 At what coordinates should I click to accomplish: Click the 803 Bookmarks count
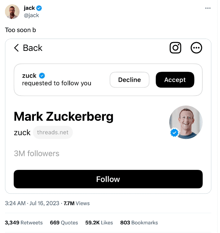click(x=139, y=223)
